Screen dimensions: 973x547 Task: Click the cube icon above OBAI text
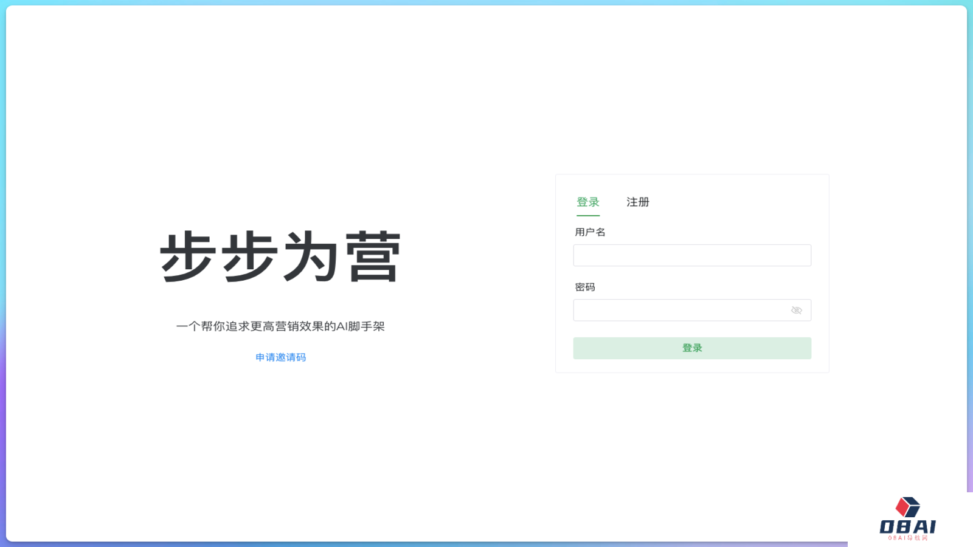point(907,506)
